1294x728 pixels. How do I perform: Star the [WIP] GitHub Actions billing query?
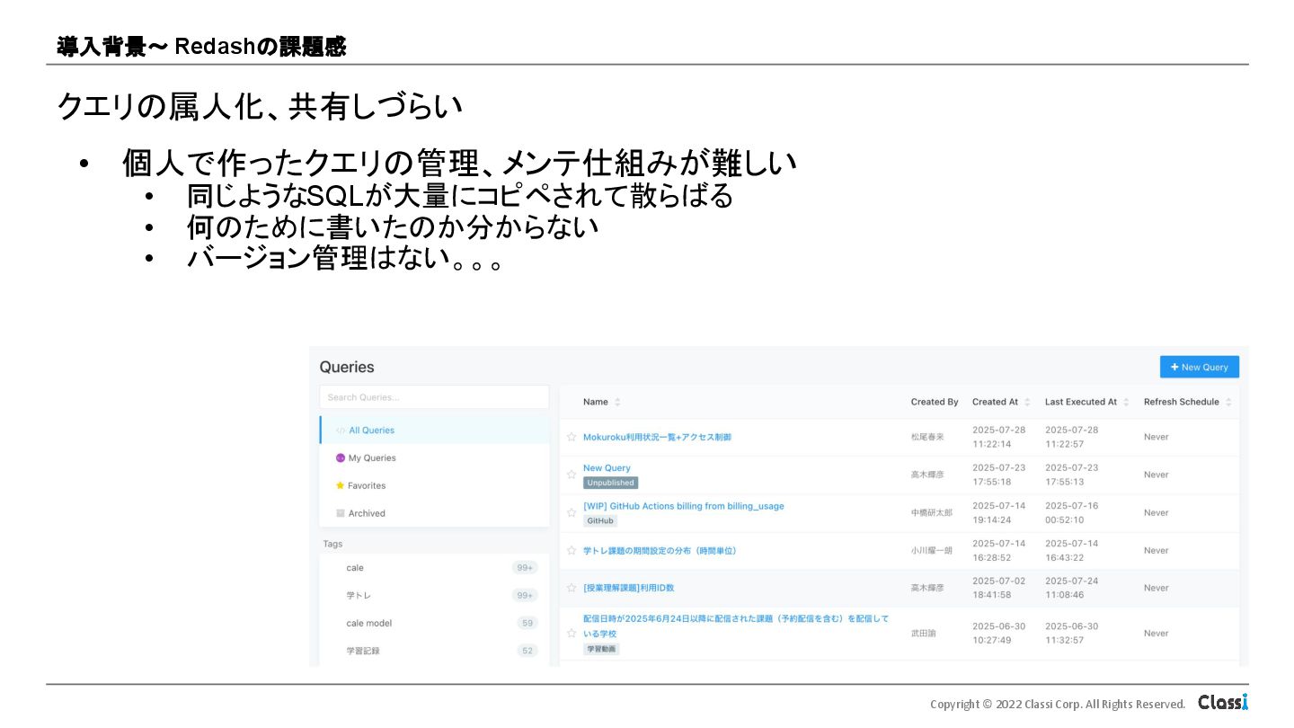(x=572, y=512)
